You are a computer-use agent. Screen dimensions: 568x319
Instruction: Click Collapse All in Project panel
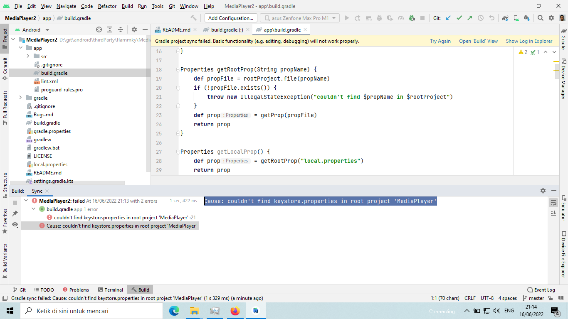[x=121, y=29]
